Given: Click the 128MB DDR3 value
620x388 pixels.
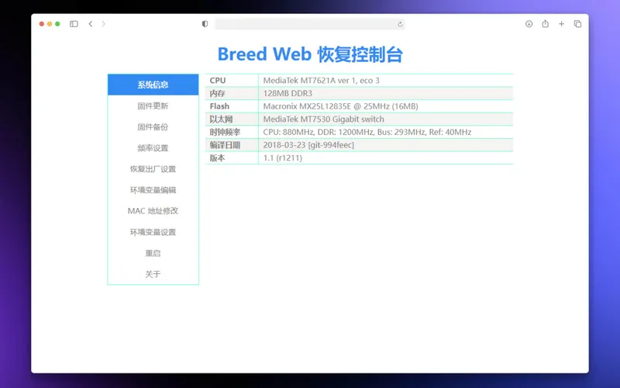Looking at the screenshot, I should [x=288, y=93].
